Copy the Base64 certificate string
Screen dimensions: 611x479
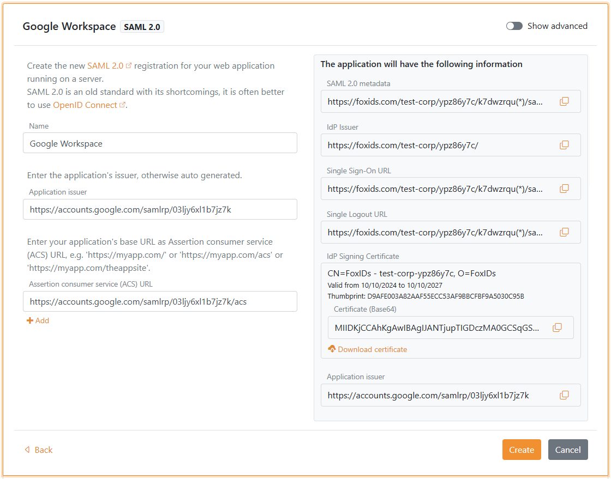[557, 328]
